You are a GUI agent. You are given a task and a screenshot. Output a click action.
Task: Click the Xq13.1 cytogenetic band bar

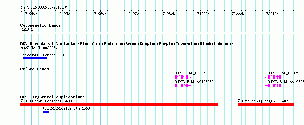click(157, 33)
